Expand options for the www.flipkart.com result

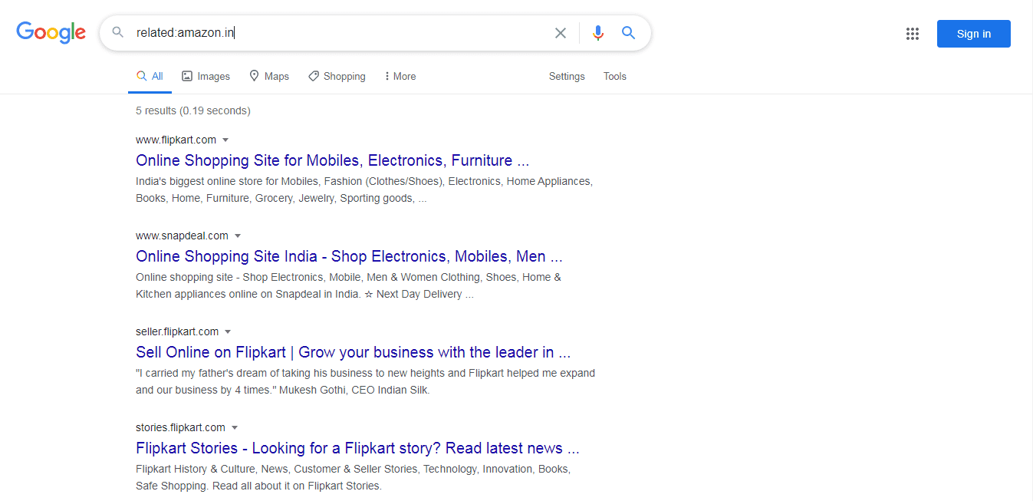coord(225,140)
